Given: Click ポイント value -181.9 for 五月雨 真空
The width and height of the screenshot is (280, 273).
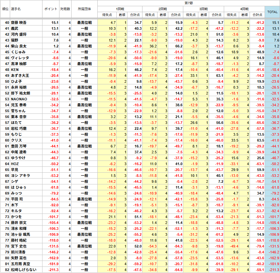Looking at the screenshot, I should tap(53, 264).
